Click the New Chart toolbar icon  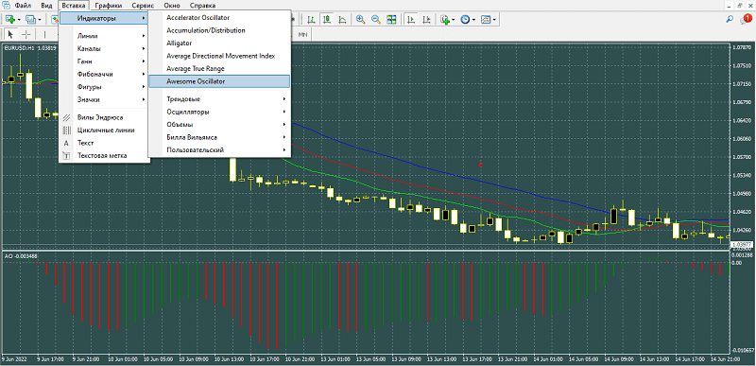click(9, 19)
